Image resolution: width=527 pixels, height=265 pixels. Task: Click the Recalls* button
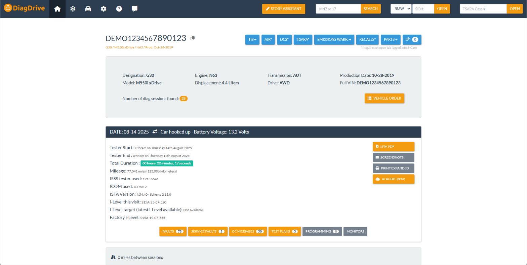(x=367, y=39)
